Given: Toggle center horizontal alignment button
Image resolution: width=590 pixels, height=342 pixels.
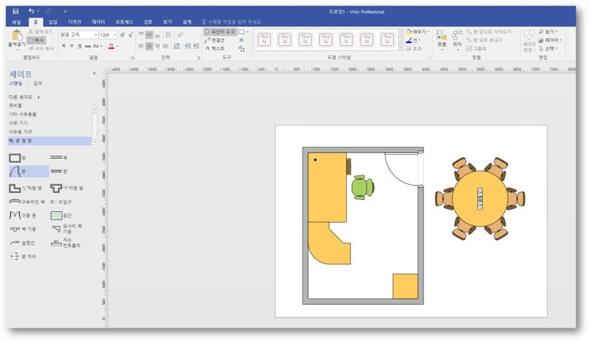Looking at the screenshot, I should tap(149, 46).
